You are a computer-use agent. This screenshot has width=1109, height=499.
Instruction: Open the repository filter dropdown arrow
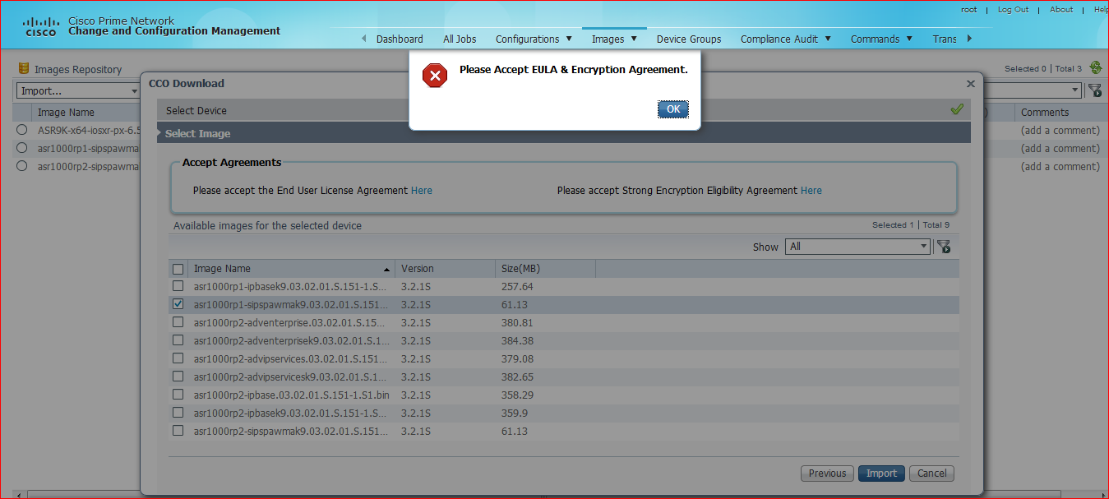coord(1075,90)
